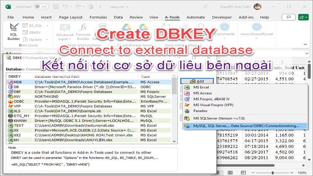Open the SQL Builder tool
Screen dimensions: 313x176
pyautogui.click(x=14, y=32)
